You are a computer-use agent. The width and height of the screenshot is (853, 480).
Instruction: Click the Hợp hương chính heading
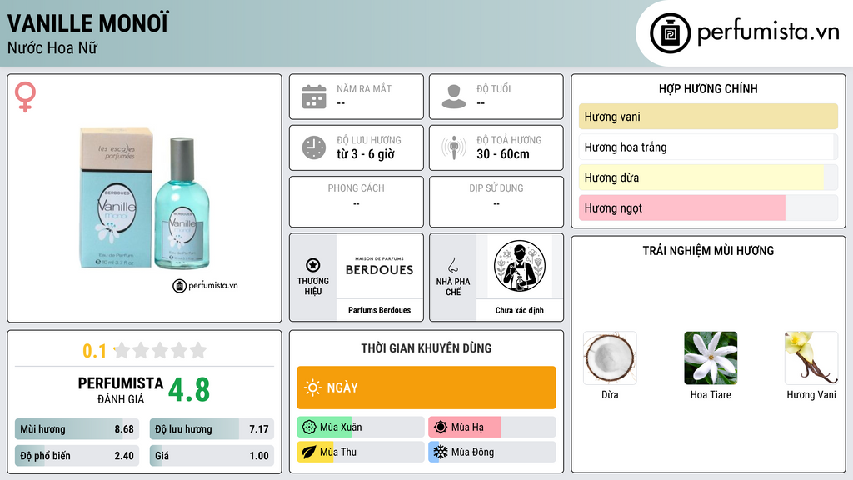pyautogui.click(x=708, y=88)
